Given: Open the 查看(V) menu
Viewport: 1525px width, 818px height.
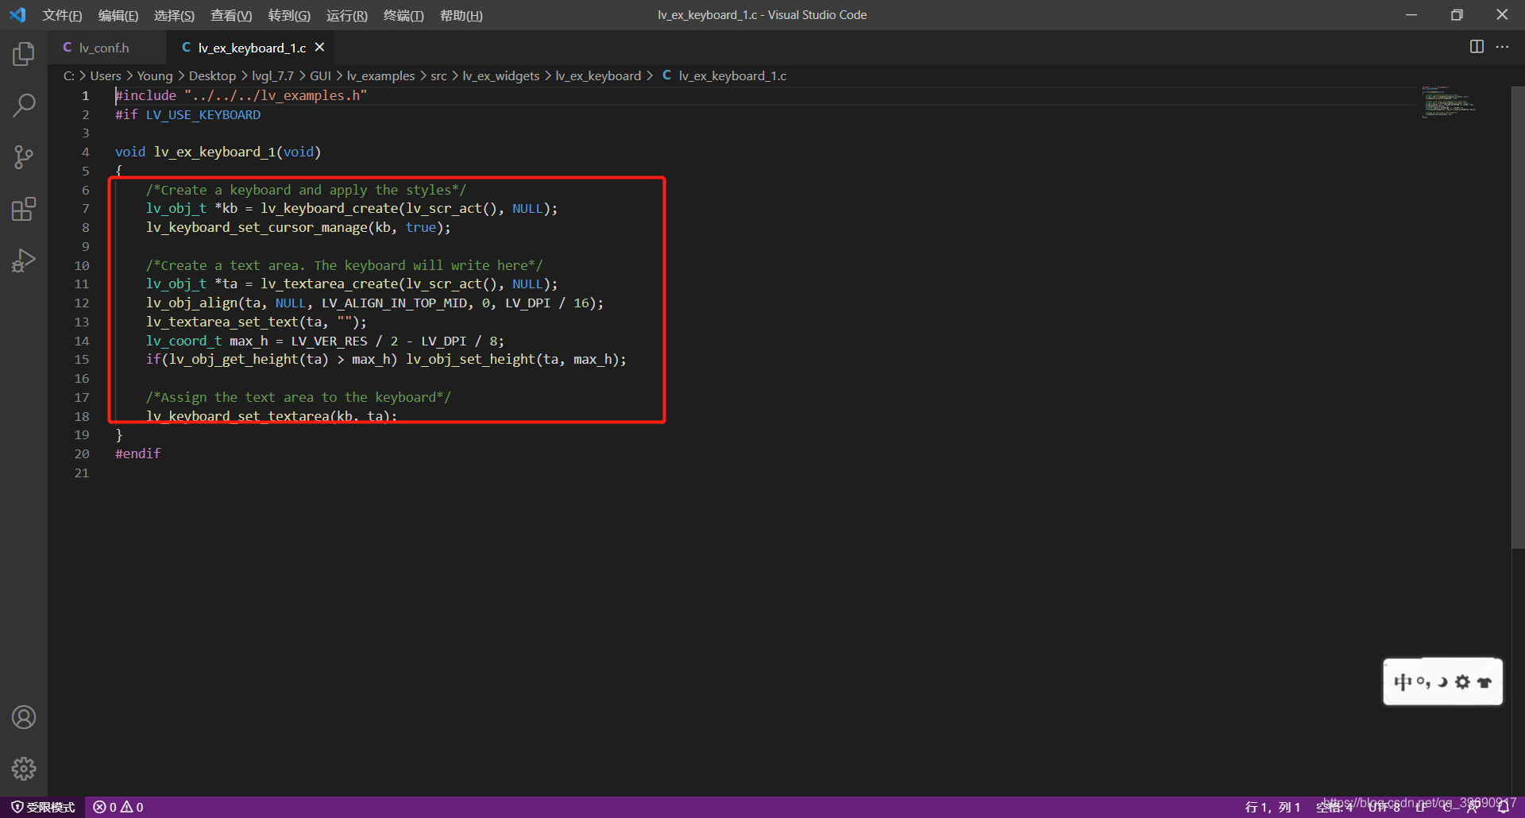Looking at the screenshot, I should [231, 15].
